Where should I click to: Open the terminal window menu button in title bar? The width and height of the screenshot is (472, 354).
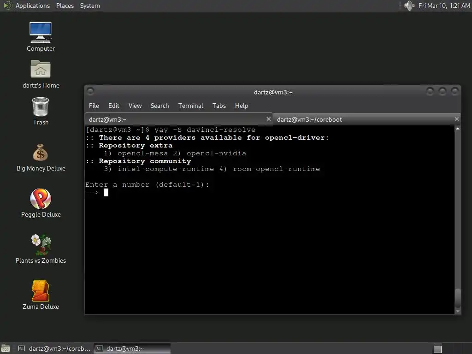coord(90,91)
